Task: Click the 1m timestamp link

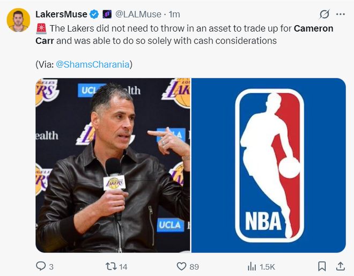Action: click(174, 14)
